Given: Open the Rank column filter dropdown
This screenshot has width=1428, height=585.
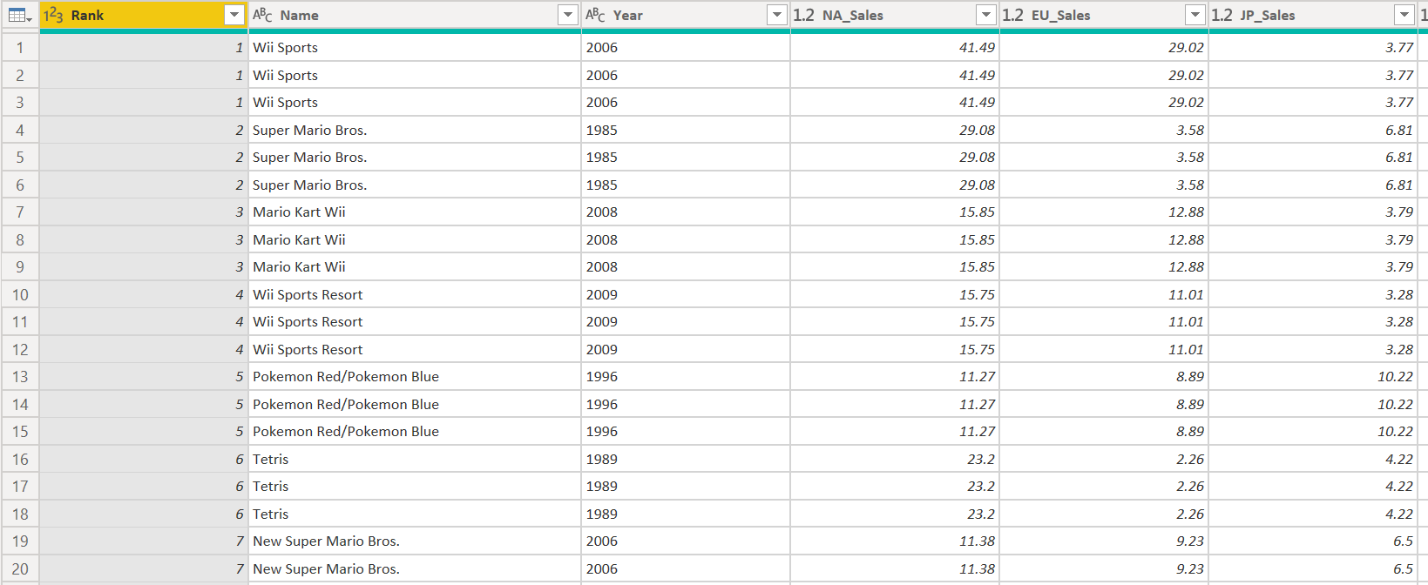Looking at the screenshot, I should (233, 16).
